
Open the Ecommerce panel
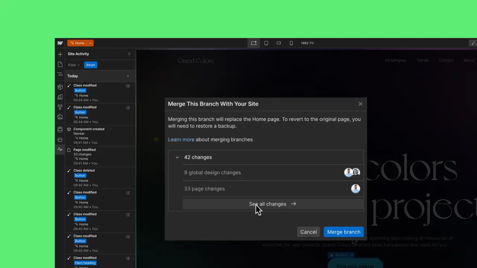pos(60,139)
